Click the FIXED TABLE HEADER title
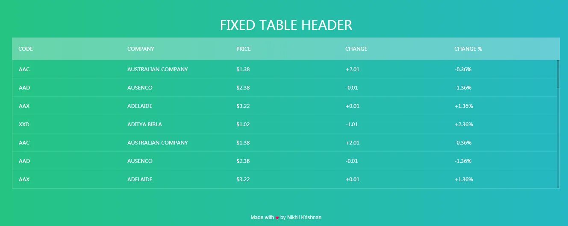This screenshot has height=226, width=568. (x=286, y=25)
